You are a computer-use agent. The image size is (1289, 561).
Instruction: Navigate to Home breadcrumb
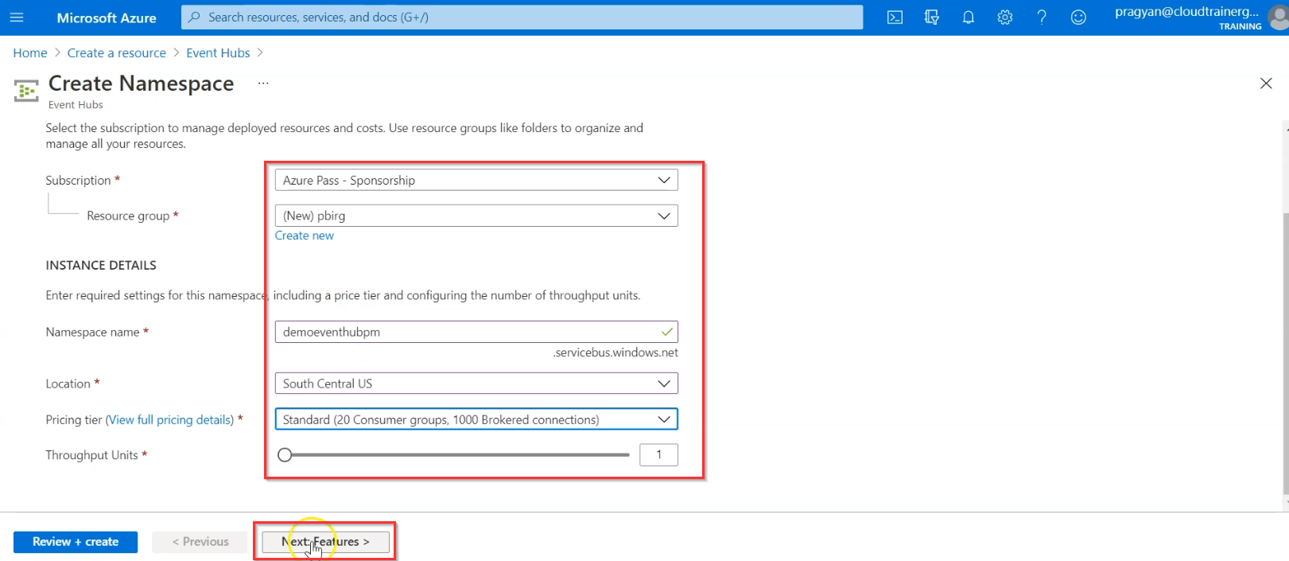pyautogui.click(x=30, y=53)
